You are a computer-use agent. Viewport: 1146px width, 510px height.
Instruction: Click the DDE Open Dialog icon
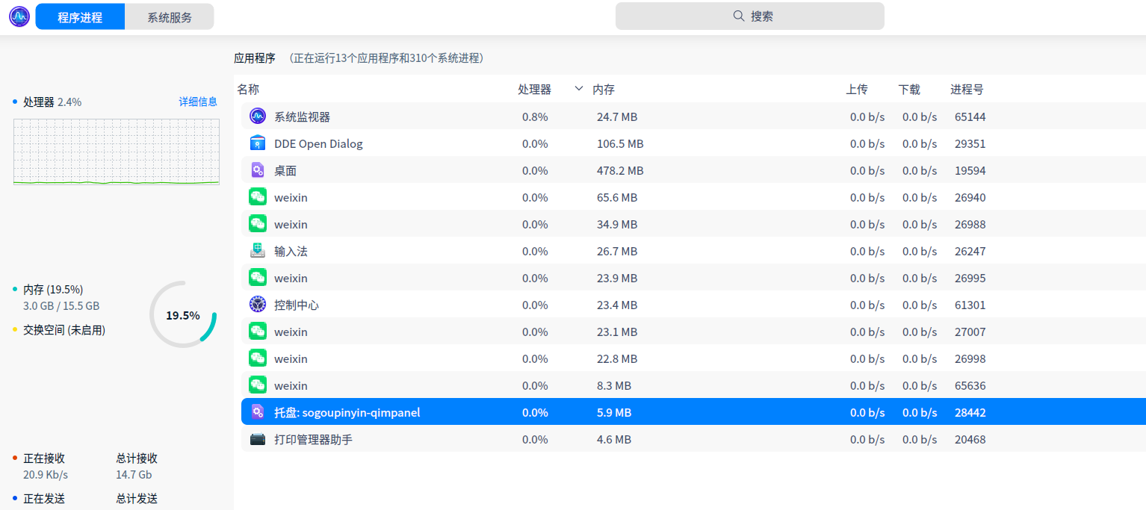258,143
